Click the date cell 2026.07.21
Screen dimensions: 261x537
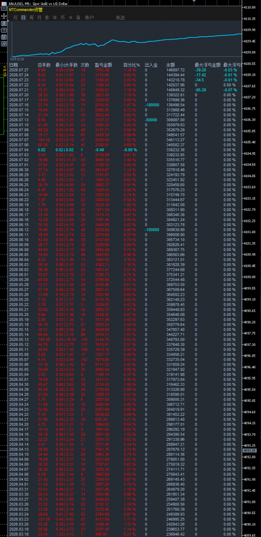pos(19,89)
